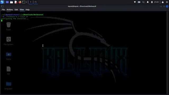169x95 pixels.
Task: Click the terminal title bar text
Action: [x=82, y=6]
